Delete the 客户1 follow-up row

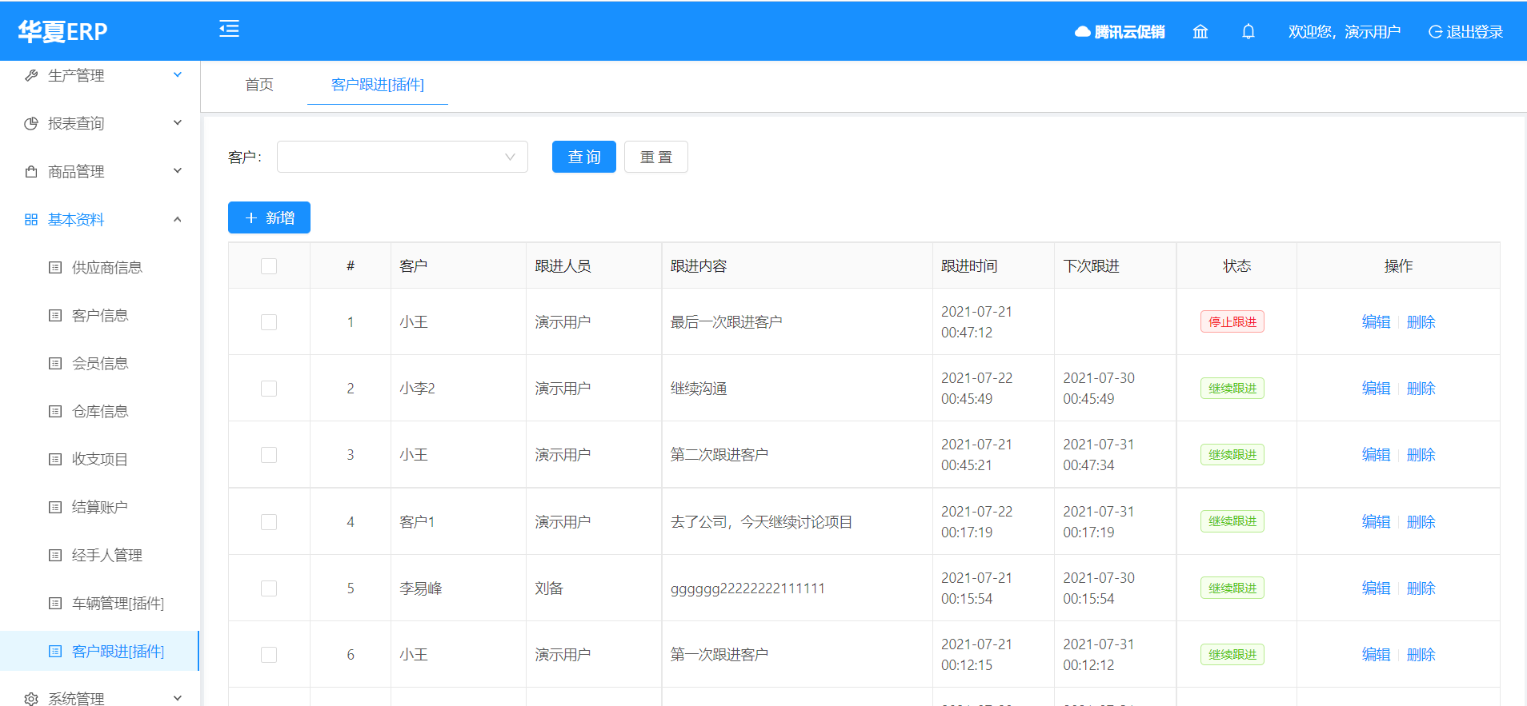point(1421,522)
